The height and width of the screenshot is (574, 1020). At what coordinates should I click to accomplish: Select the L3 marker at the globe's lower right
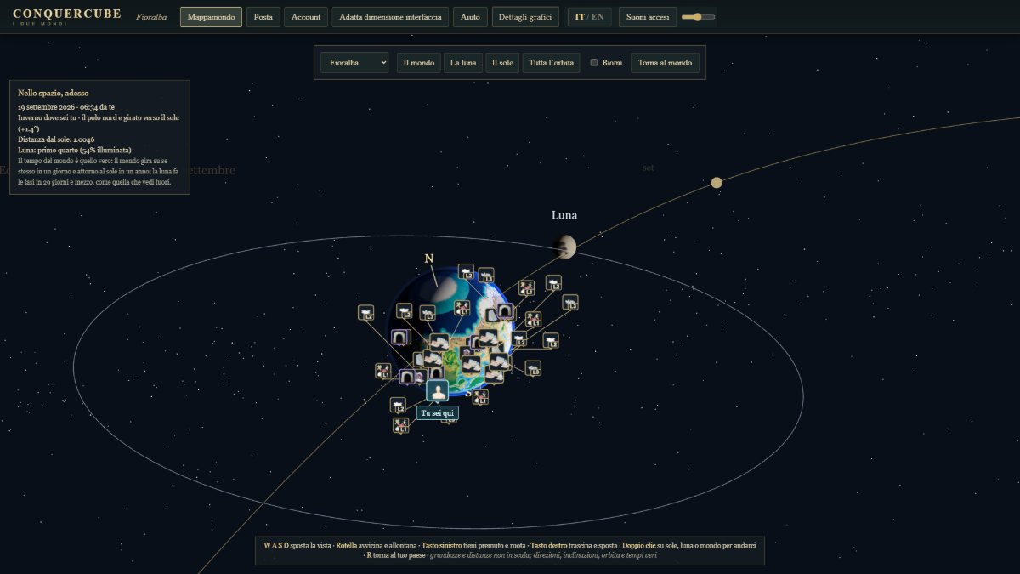533,368
